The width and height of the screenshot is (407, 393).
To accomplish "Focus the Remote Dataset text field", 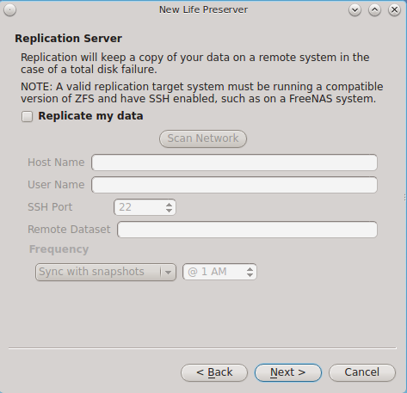I will tap(247, 230).
